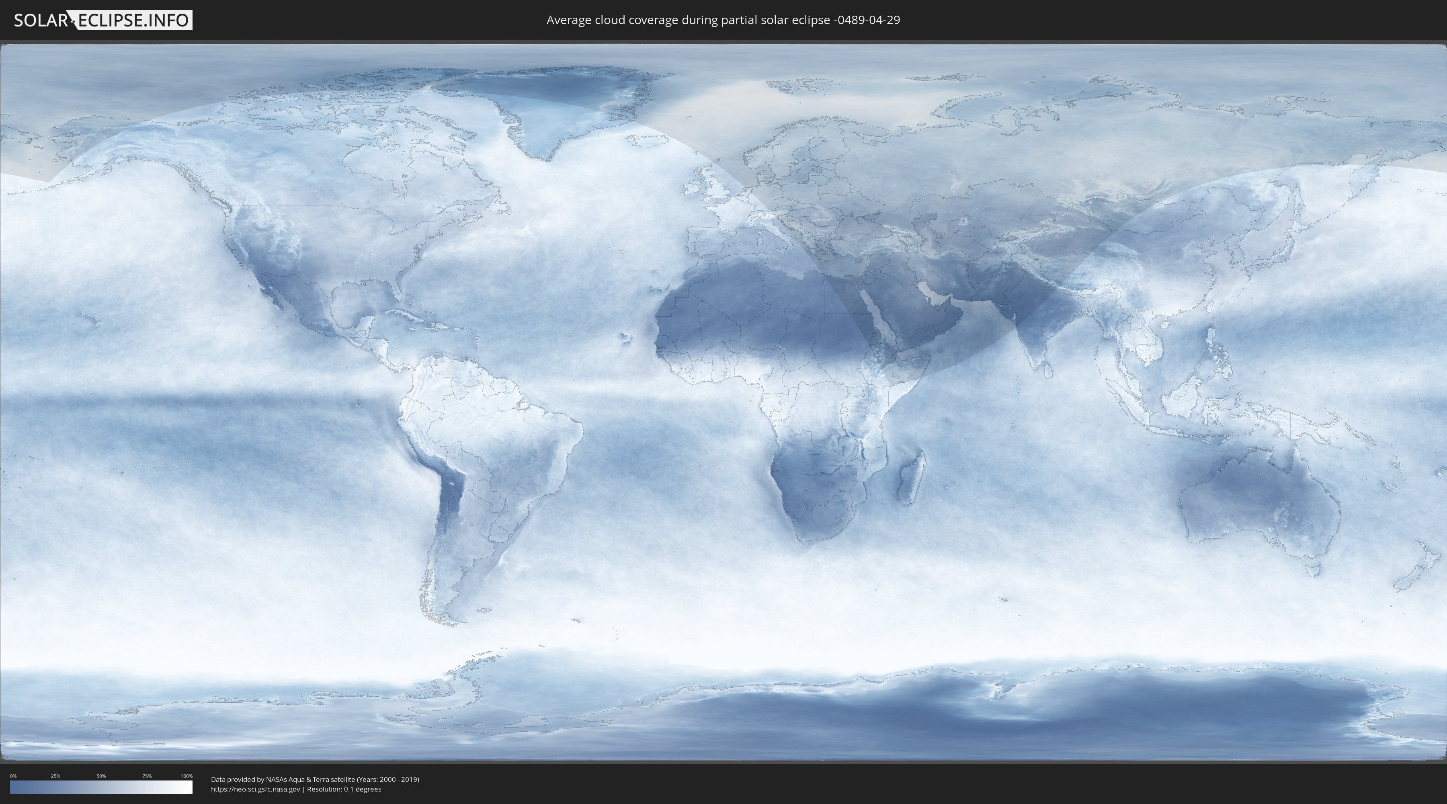
Task: Click the 25% label on cloud legend
Action: click(x=55, y=776)
